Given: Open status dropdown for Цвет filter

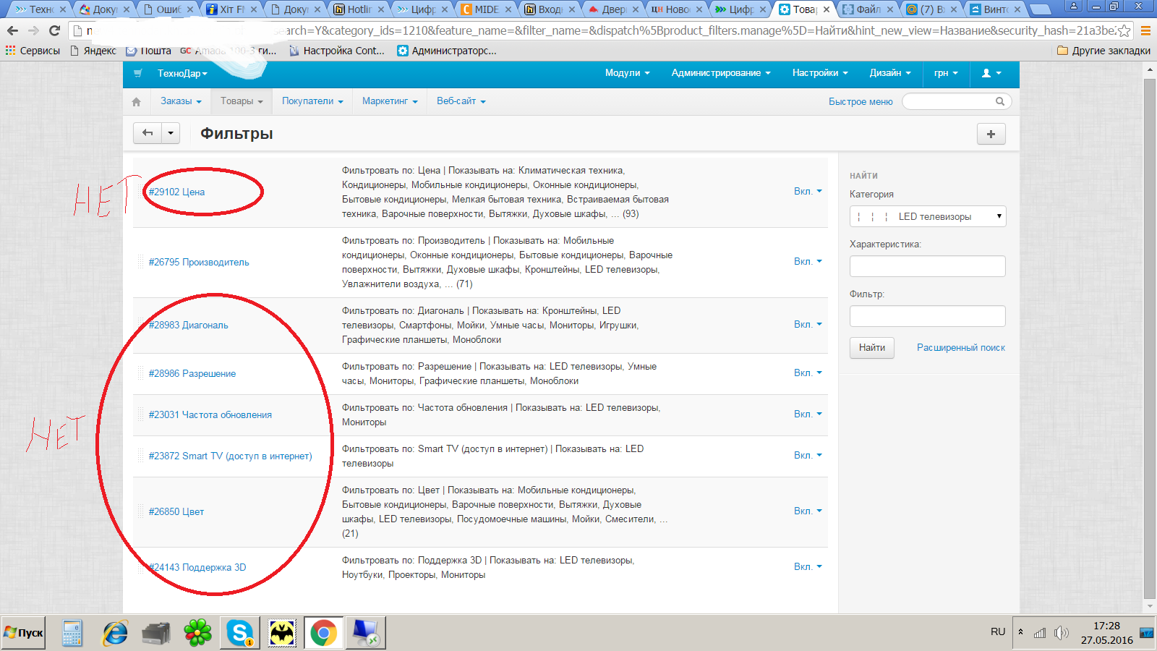Looking at the screenshot, I should coord(808,511).
